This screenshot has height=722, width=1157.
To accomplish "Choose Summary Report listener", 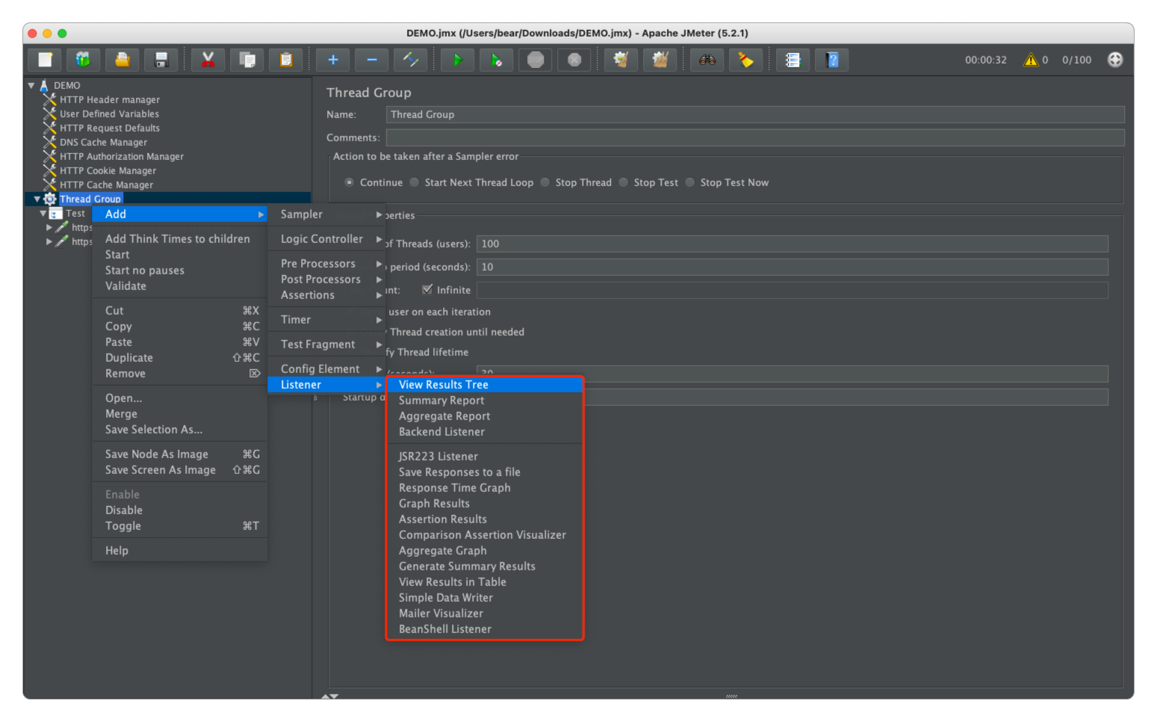I will click(x=484, y=401).
